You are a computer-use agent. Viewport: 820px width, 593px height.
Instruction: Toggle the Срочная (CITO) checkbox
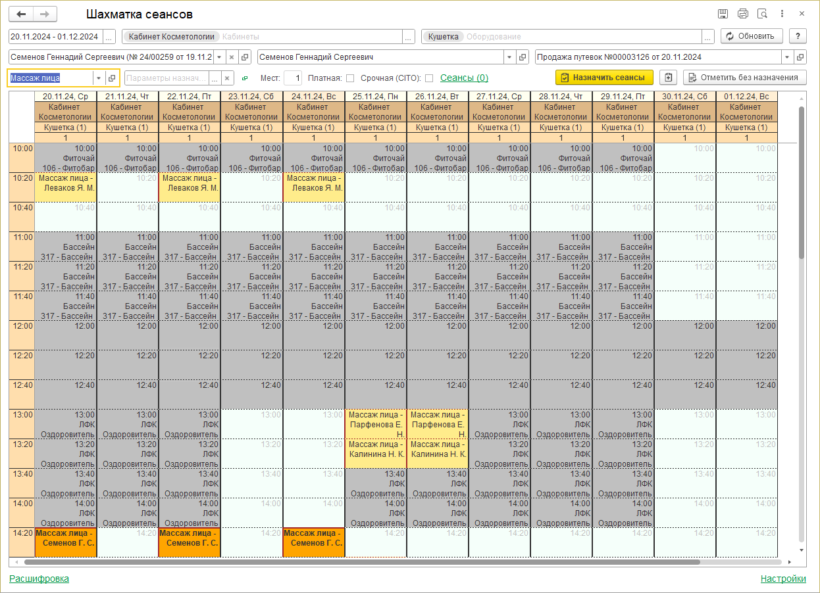pyautogui.click(x=429, y=78)
